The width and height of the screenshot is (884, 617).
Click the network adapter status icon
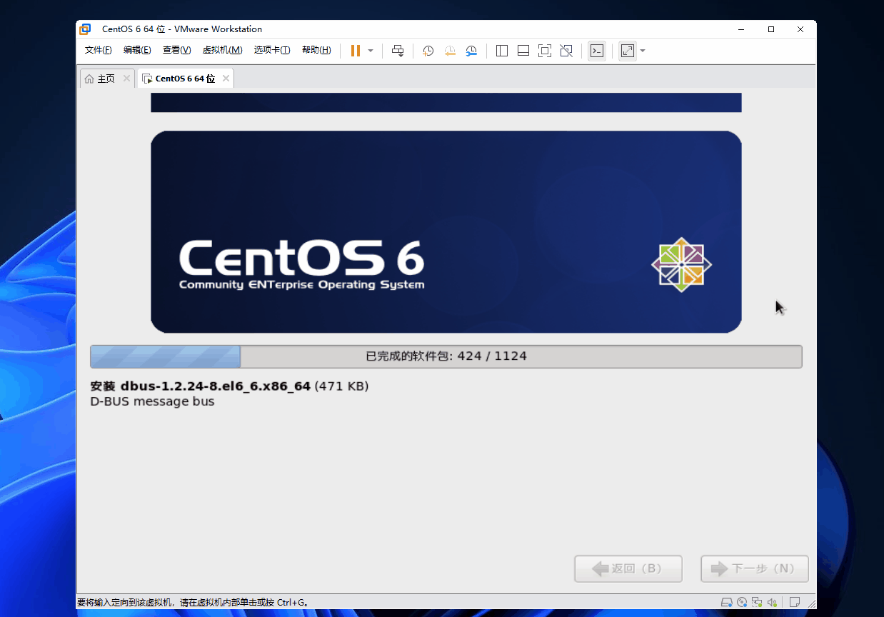757,602
